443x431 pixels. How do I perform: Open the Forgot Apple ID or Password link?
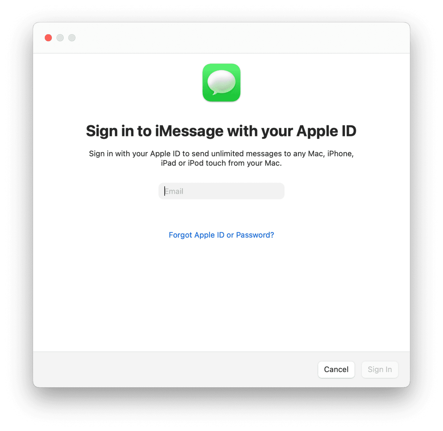[x=221, y=235]
